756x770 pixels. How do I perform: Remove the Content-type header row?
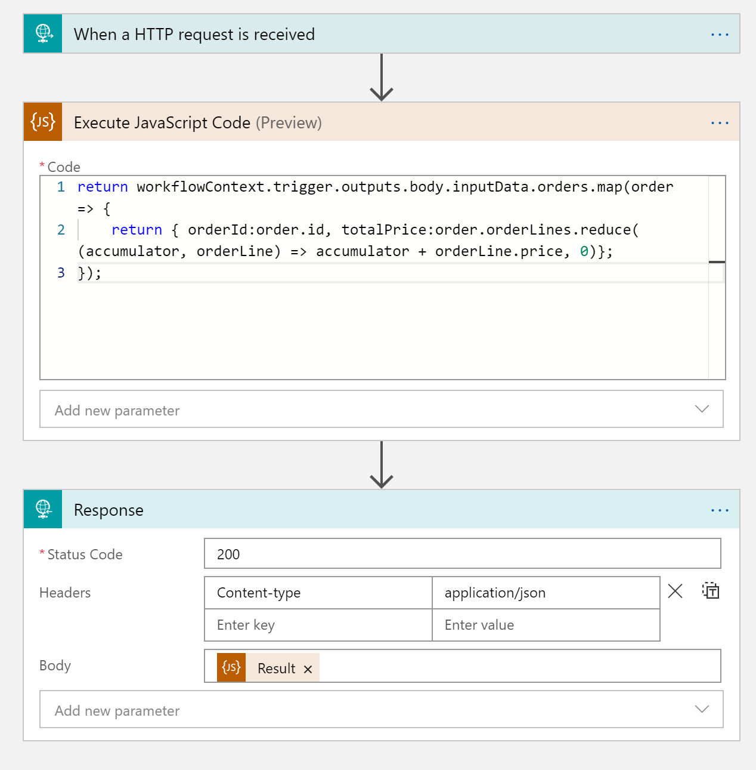[x=675, y=591]
